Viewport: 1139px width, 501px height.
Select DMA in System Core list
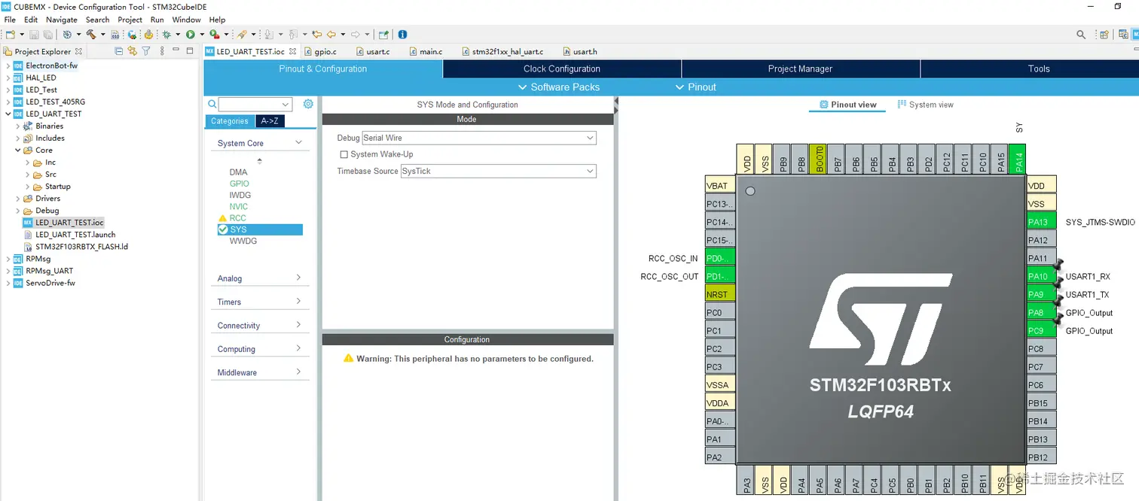click(x=239, y=172)
